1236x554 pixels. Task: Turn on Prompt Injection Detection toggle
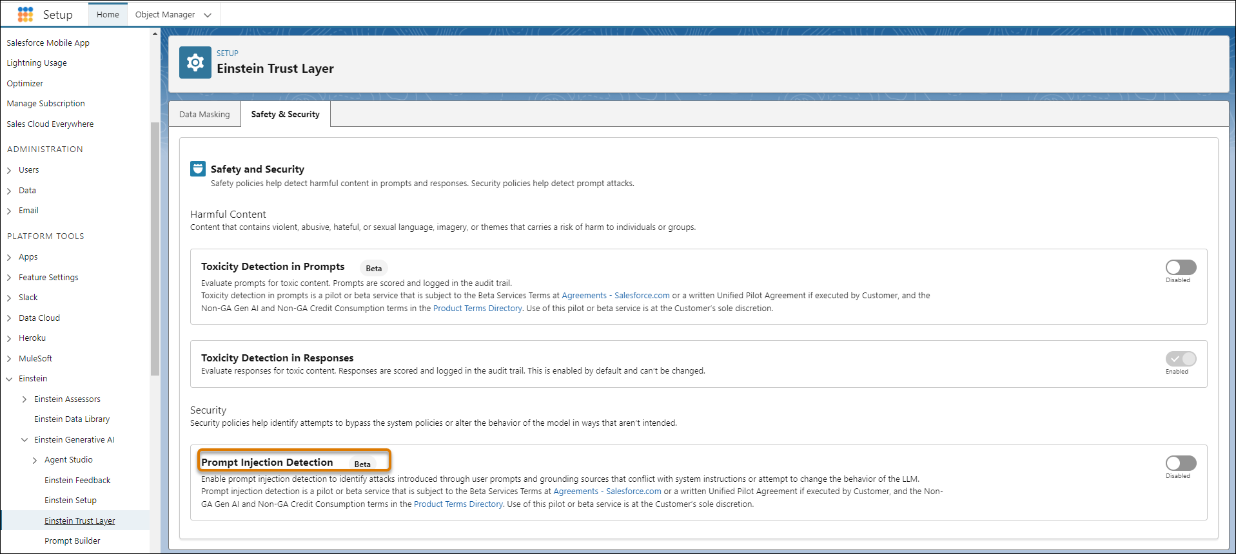1180,463
